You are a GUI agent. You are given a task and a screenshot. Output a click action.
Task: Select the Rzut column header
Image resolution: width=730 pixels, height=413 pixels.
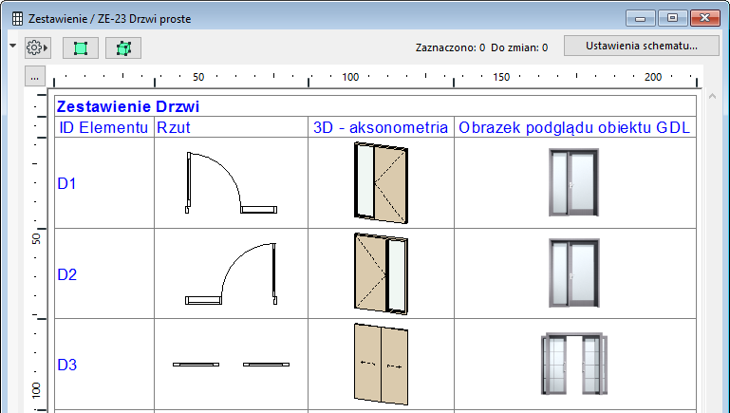tap(231, 127)
